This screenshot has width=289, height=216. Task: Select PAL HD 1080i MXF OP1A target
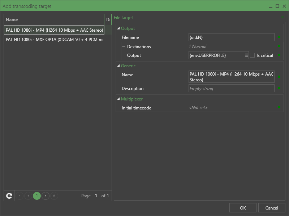[x=54, y=39]
